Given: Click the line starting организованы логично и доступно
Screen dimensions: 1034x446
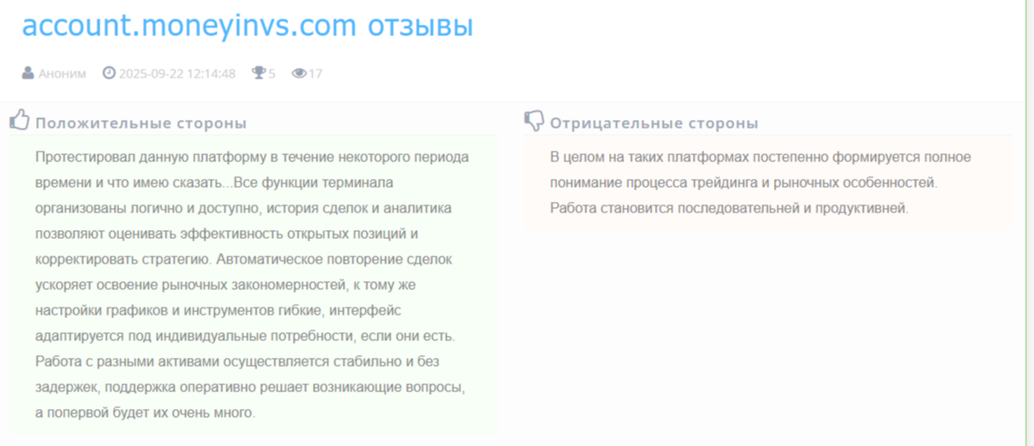Looking at the screenshot, I should (x=243, y=209).
